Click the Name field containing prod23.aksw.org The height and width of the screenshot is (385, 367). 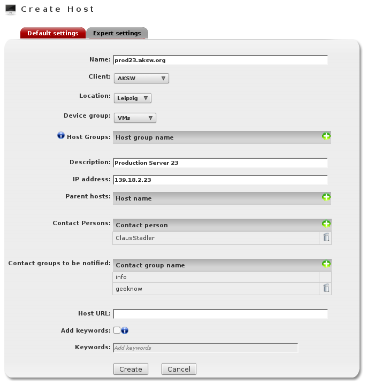point(220,60)
